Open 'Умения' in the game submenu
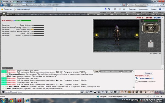The height and width of the screenshot is (103, 165). (101, 14)
